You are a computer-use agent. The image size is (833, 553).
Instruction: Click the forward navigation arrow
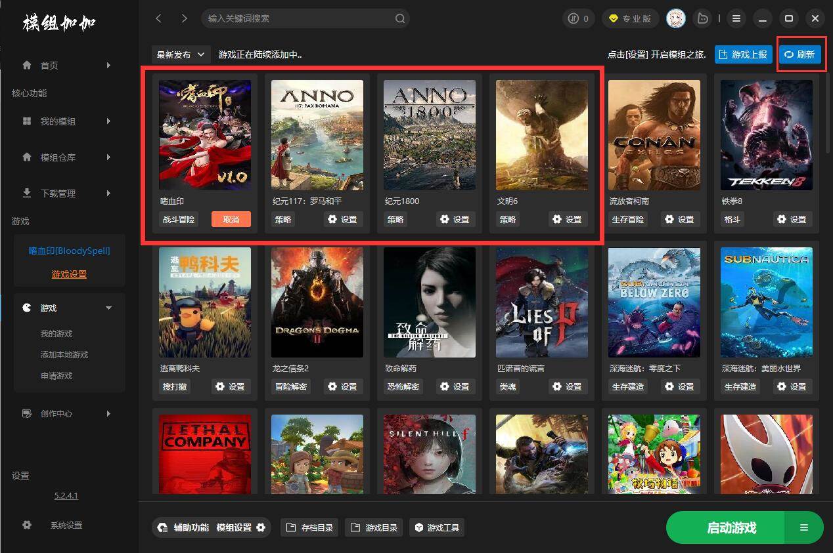pos(184,18)
